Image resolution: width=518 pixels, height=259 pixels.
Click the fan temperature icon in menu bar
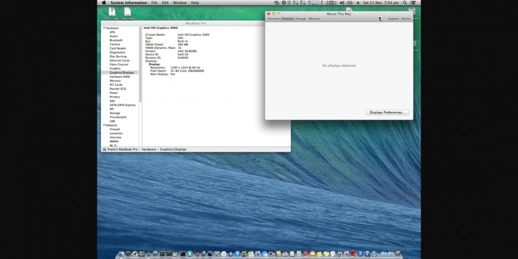[x=284, y=3]
